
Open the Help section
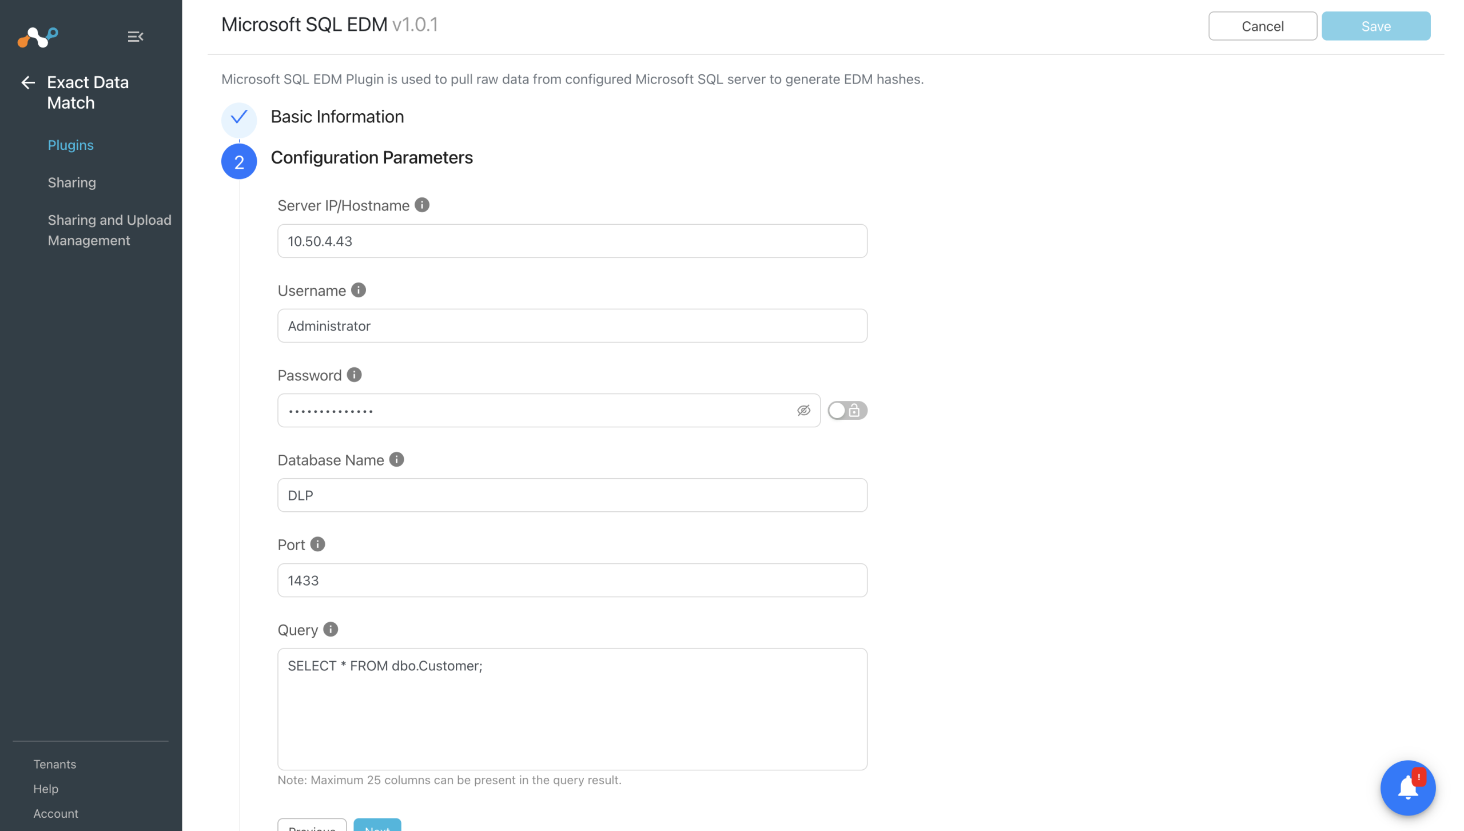46,789
